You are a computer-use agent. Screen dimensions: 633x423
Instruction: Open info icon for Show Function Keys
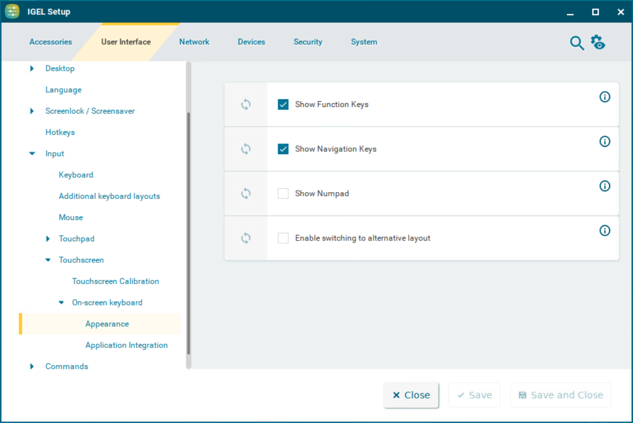coord(605,97)
